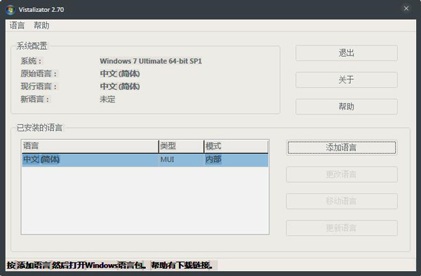The image size is (421, 276).
Task: Select the 中文 (简体) language row
Action: (145, 159)
